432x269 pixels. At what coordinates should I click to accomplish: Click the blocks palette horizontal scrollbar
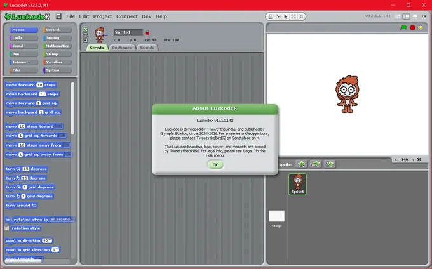pyautogui.click(x=24, y=261)
